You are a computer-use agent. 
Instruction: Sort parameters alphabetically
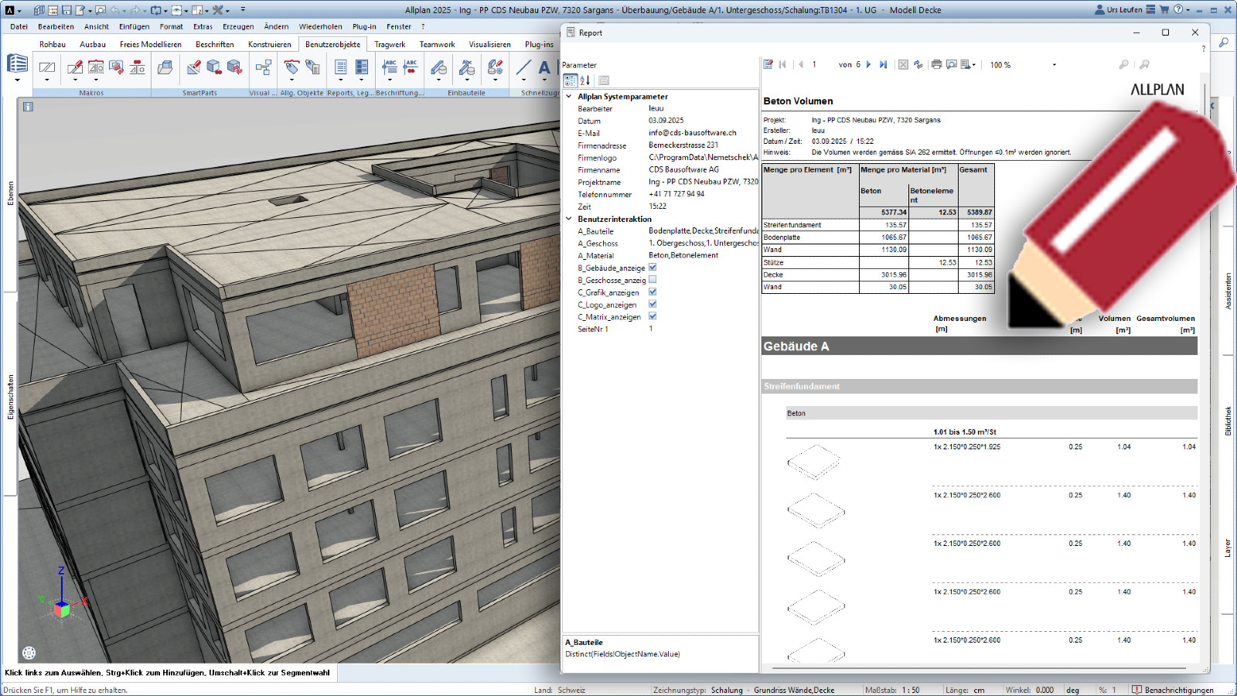pyautogui.click(x=585, y=80)
